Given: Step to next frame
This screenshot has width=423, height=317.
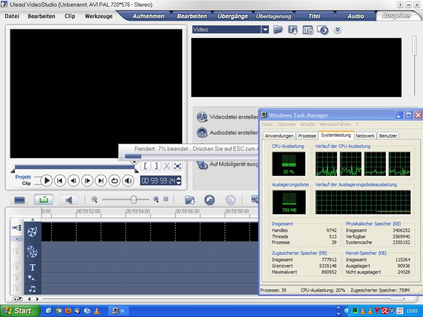Looking at the screenshot, I should [87, 181].
